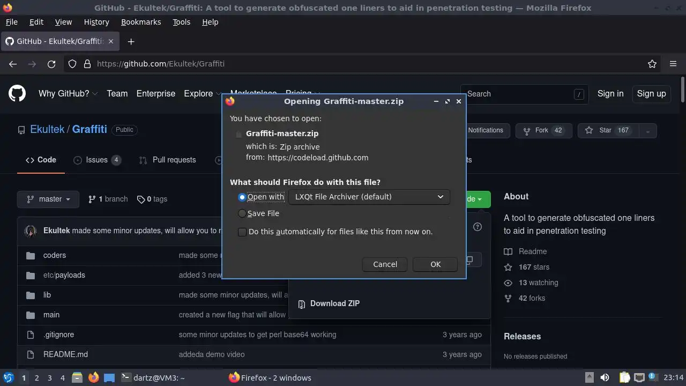Select the Save File radio button
Viewport: 686px width, 386px height.
click(242, 213)
